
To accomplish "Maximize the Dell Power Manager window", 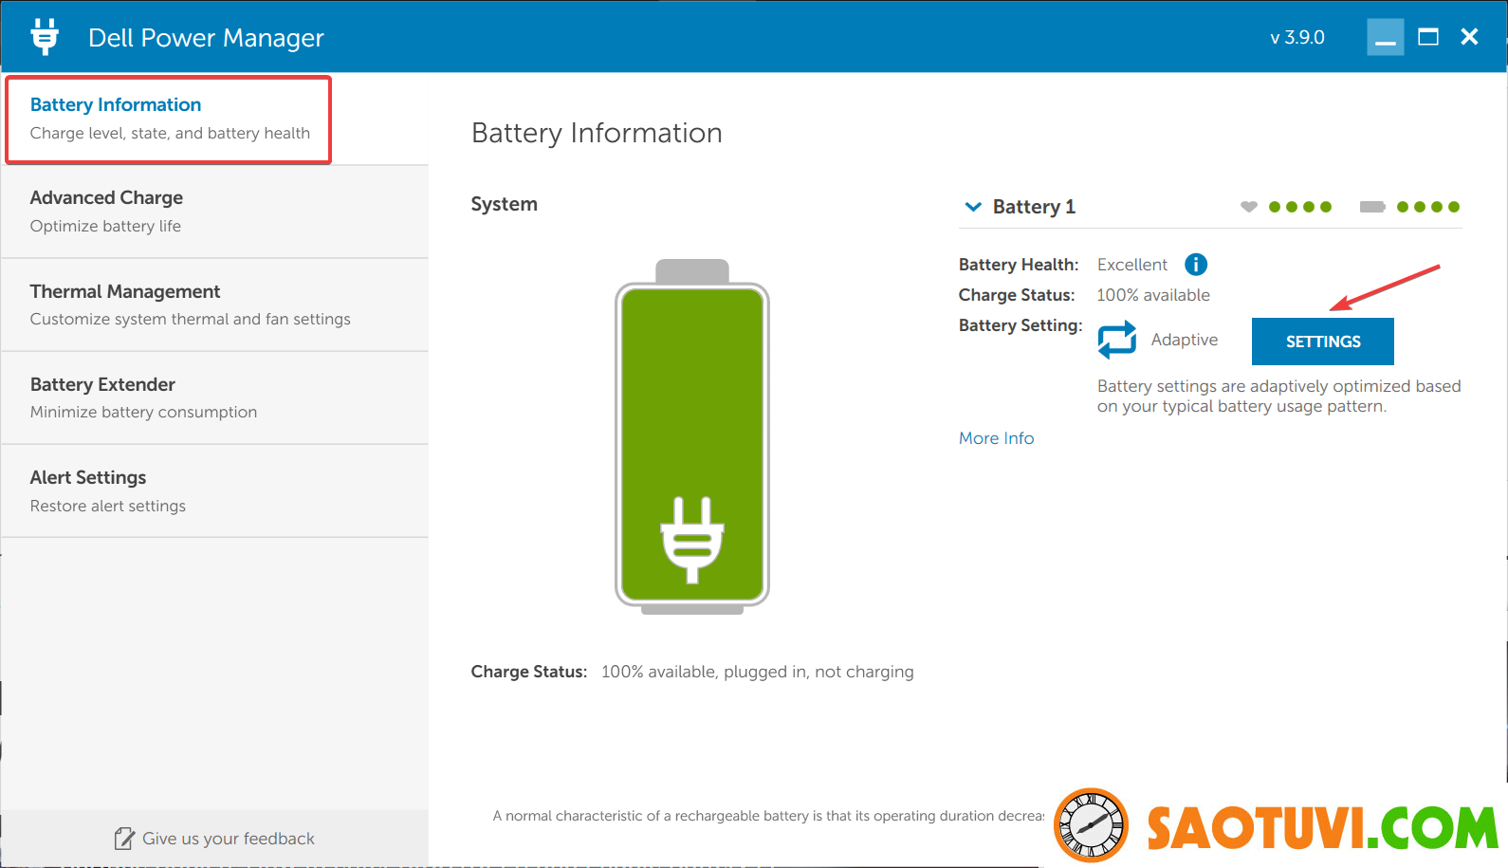I will point(1428,37).
